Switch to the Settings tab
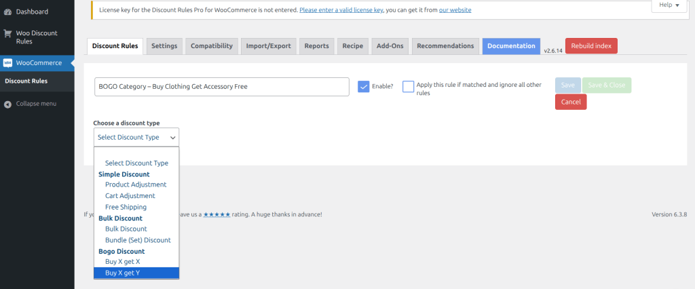This screenshot has height=289, width=695. (x=164, y=46)
